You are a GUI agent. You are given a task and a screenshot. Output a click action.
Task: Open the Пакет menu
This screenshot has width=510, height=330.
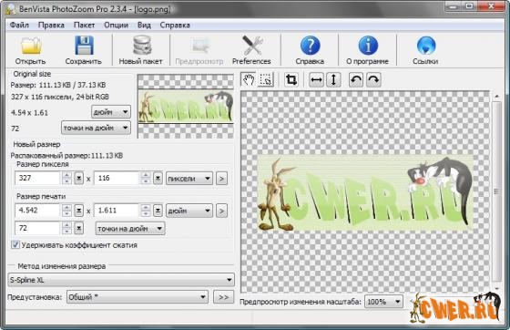[84, 25]
